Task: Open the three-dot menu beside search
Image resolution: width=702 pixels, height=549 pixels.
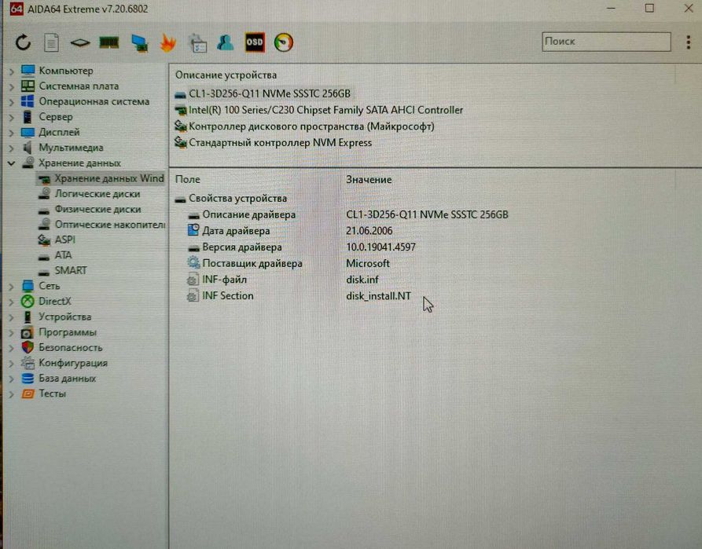Action: [688, 42]
